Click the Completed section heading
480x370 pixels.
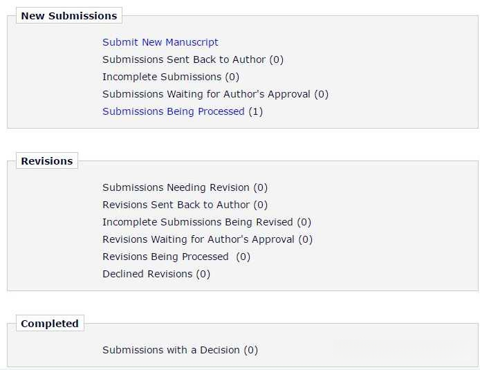coord(49,324)
